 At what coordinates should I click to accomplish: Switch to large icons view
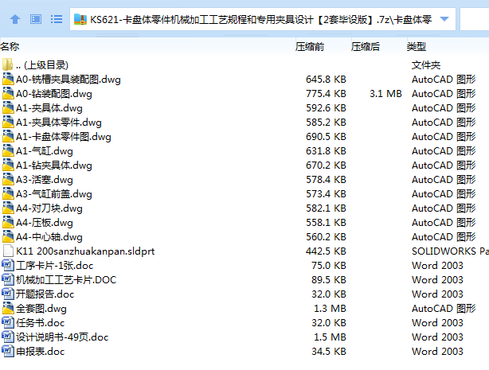tap(35, 18)
